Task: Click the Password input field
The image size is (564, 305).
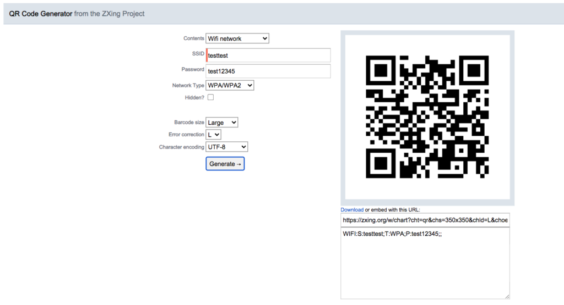Action: 268,71
